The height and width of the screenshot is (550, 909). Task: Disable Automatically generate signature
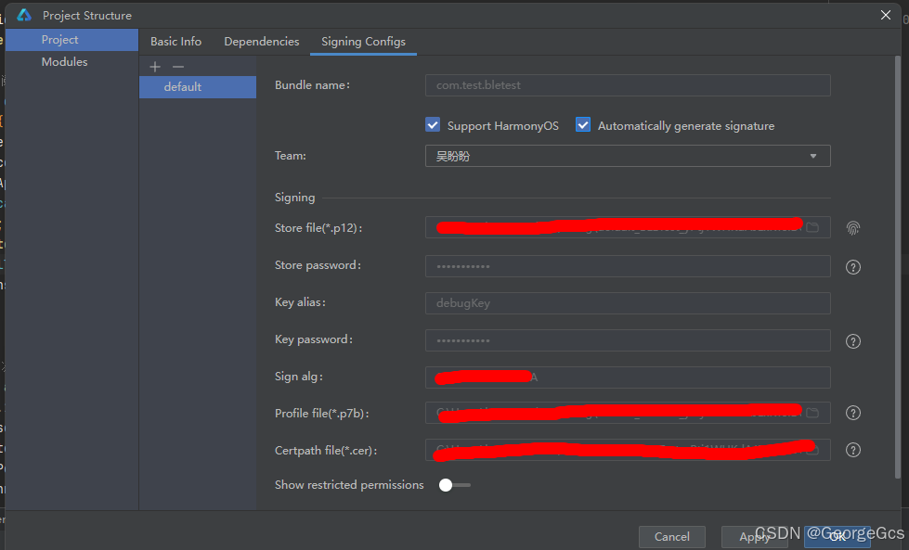point(582,124)
